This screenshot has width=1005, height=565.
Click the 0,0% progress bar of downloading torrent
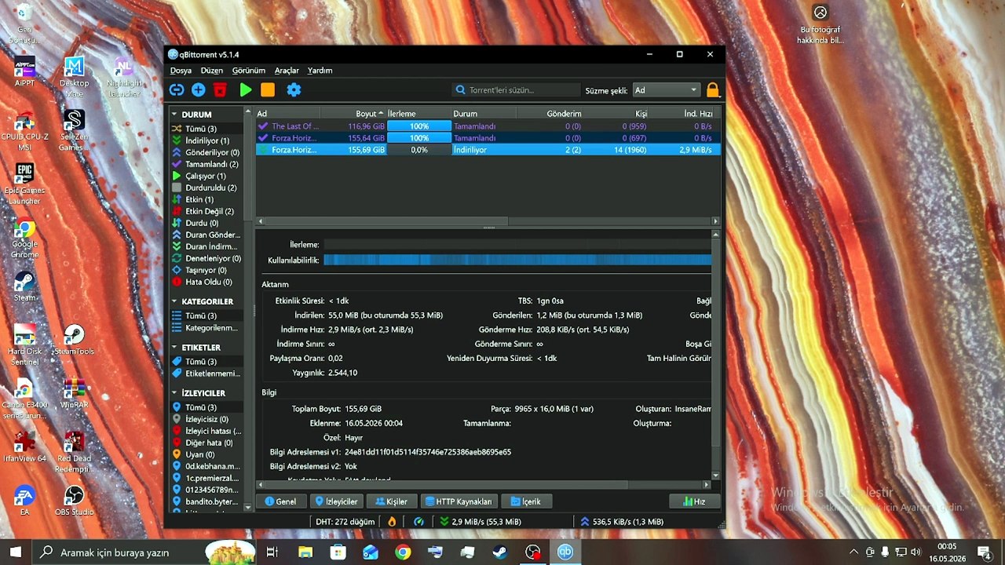[419, 150]
